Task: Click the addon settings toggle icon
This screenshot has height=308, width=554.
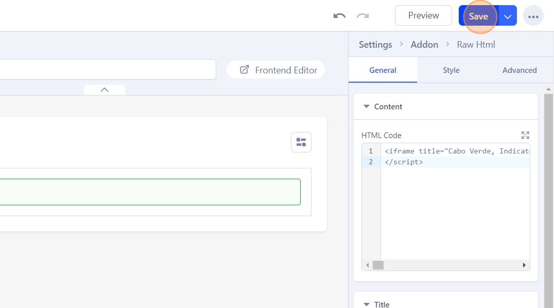Action: point(301,142)
